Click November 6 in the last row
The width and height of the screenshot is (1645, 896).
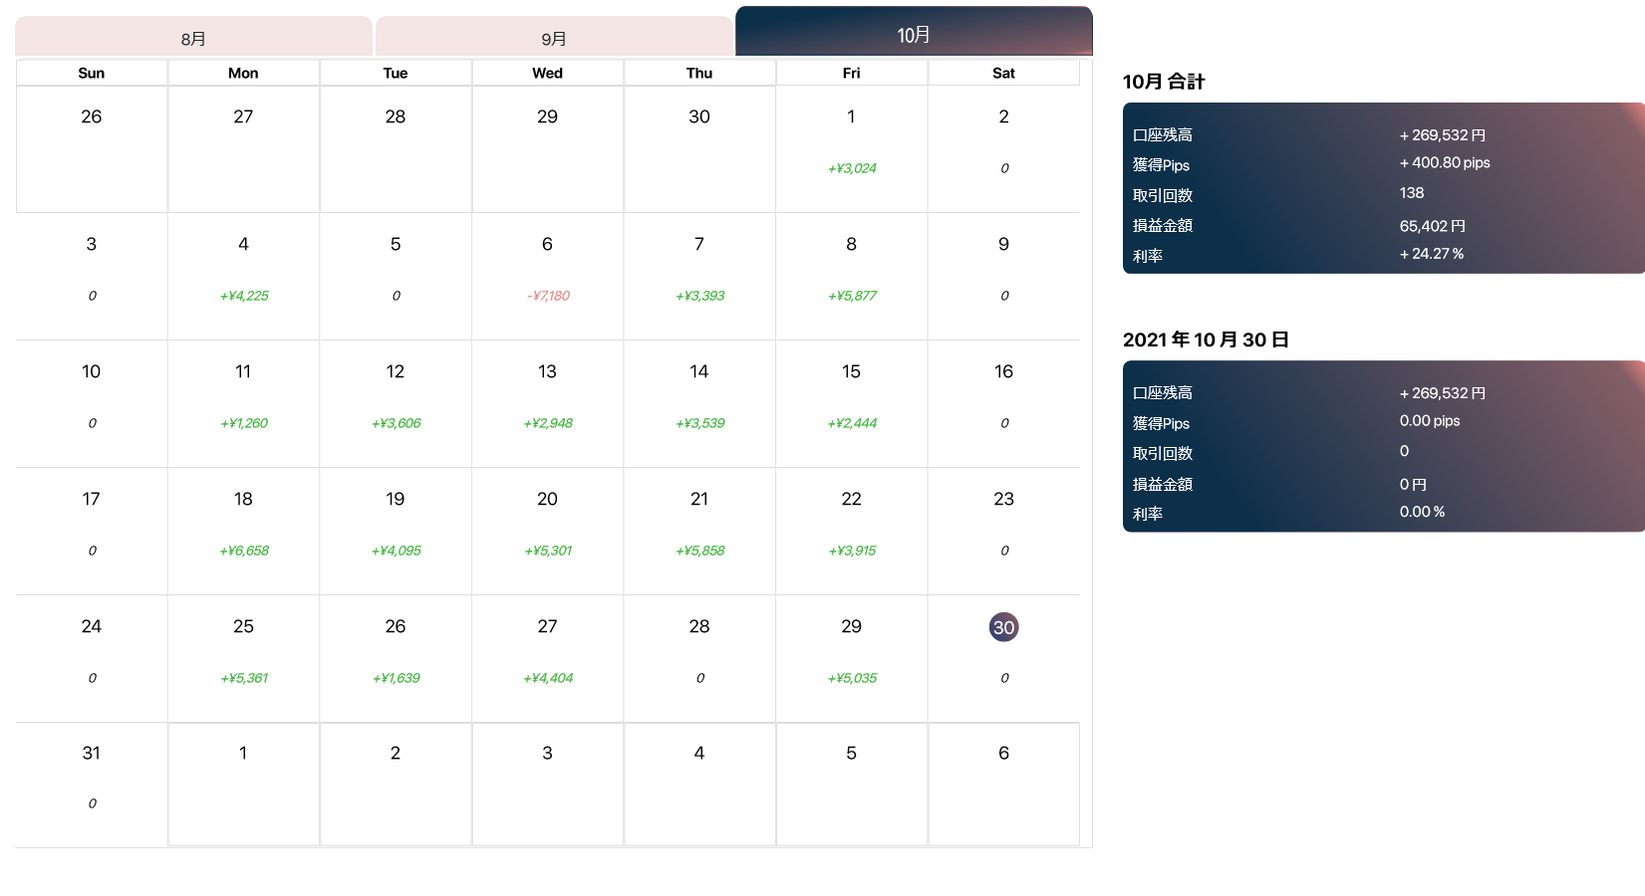point(1003,784)
